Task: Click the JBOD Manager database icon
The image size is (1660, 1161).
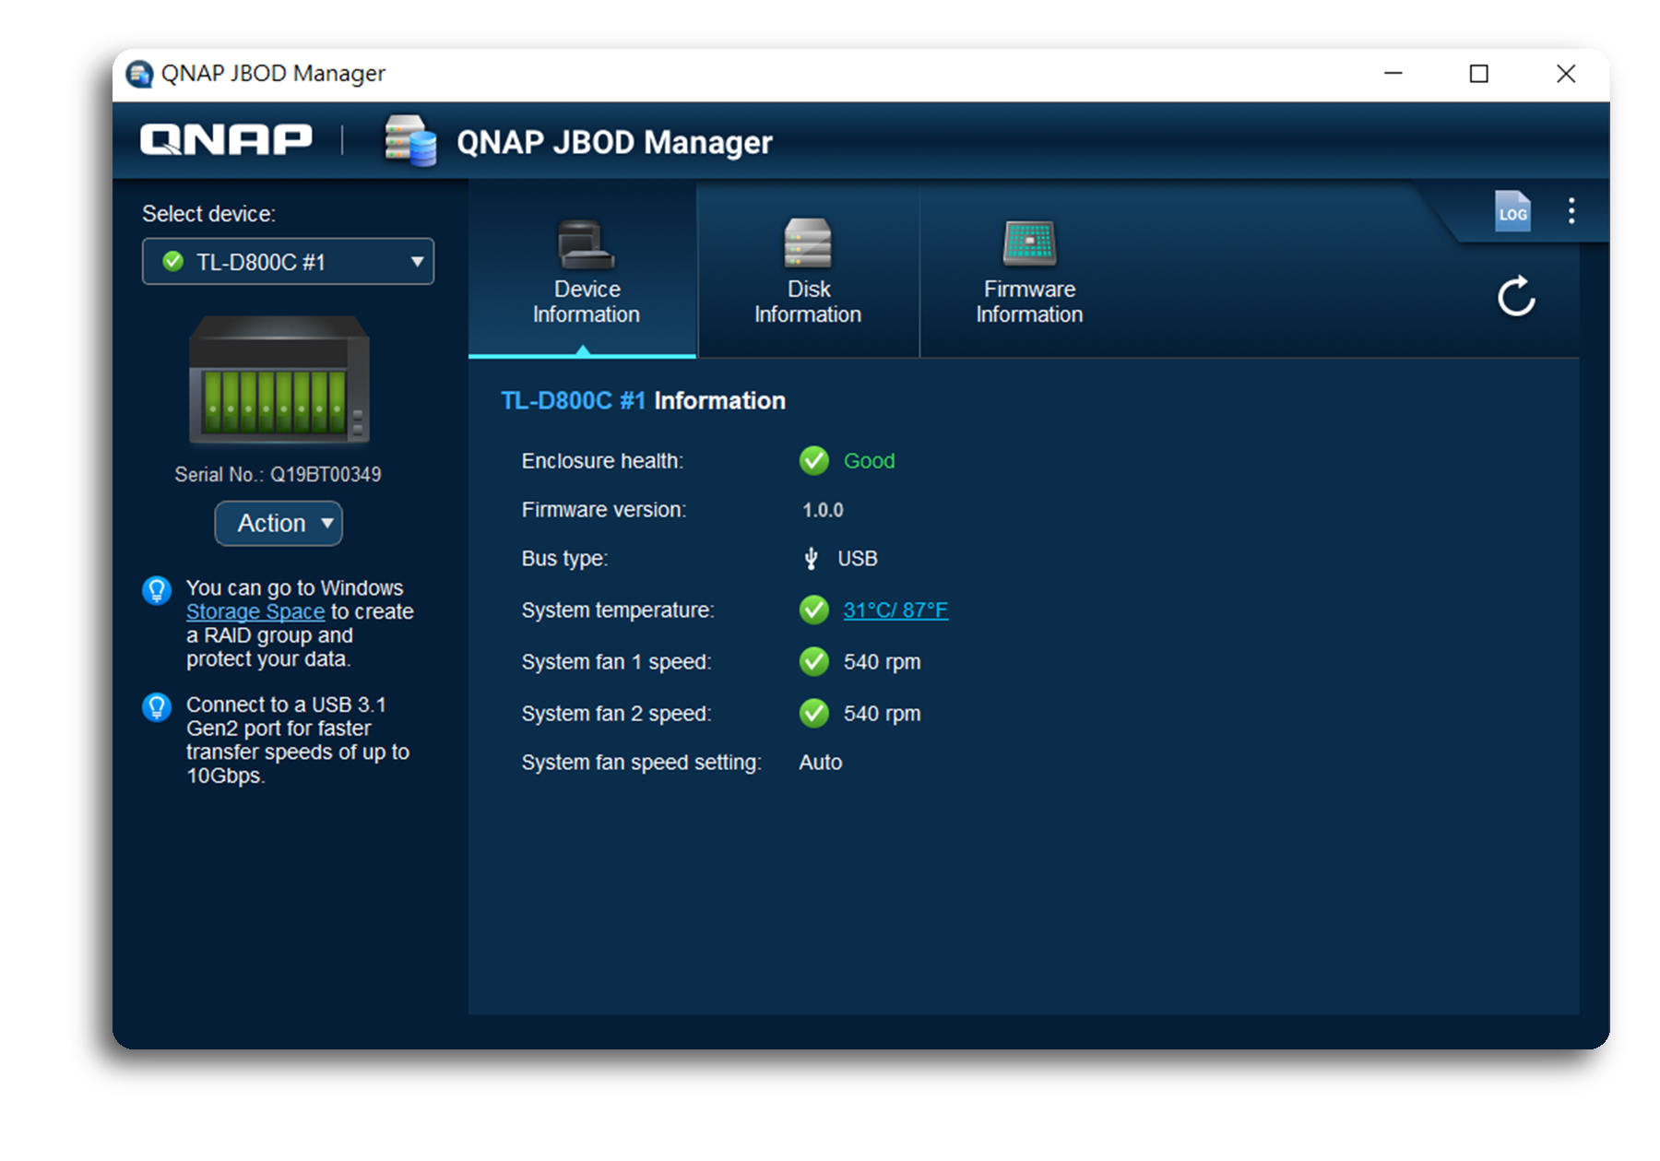Action: [x=410, y=141]
